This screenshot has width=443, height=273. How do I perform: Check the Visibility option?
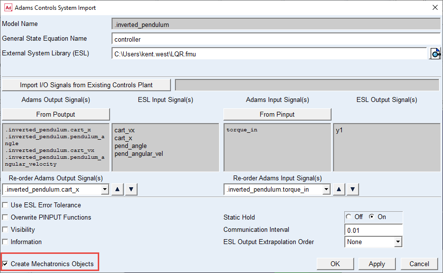[5, 230]
